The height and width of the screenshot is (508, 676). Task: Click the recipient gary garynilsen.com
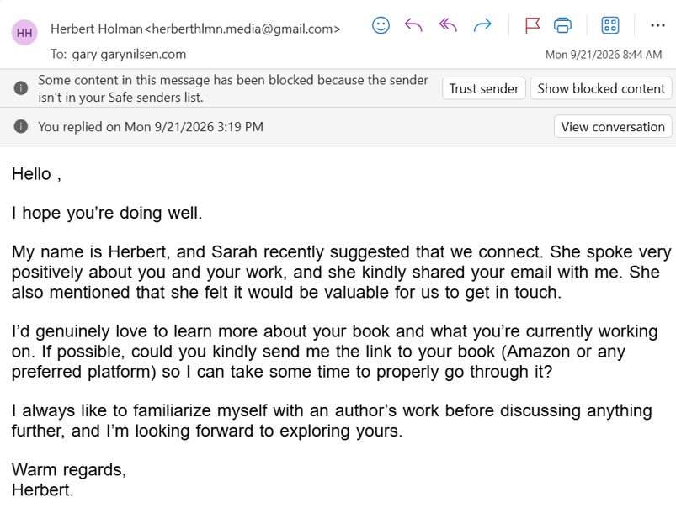tap(129, 55)
